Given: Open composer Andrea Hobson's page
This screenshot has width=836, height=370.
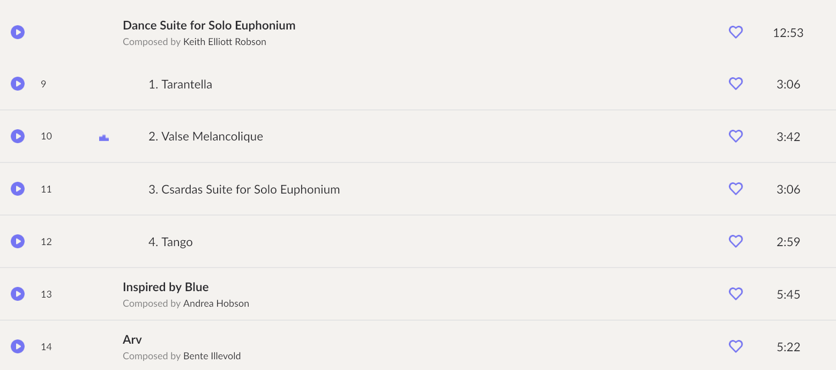Looking at the screenshot, I should (216, 304).
